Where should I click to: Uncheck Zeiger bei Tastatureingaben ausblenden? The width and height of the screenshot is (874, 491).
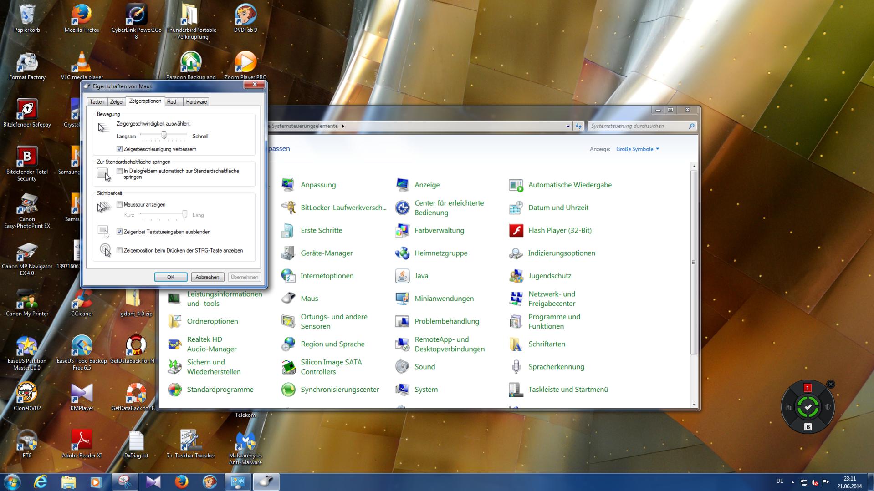pos(119,232)
